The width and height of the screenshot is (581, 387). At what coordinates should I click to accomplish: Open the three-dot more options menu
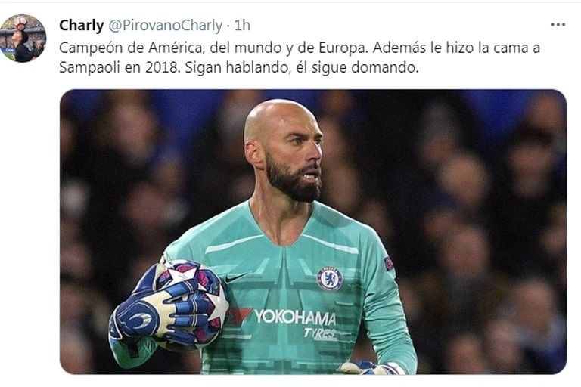click(x=558, y=25)
